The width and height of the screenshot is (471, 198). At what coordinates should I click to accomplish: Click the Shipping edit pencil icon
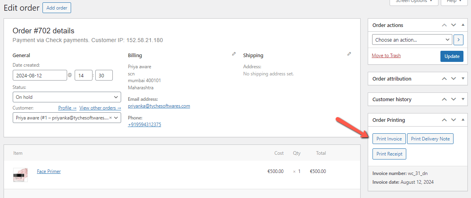tap(349, 54)
